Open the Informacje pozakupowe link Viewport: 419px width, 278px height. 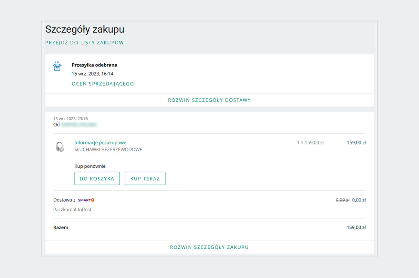click(x=100, y=142)
